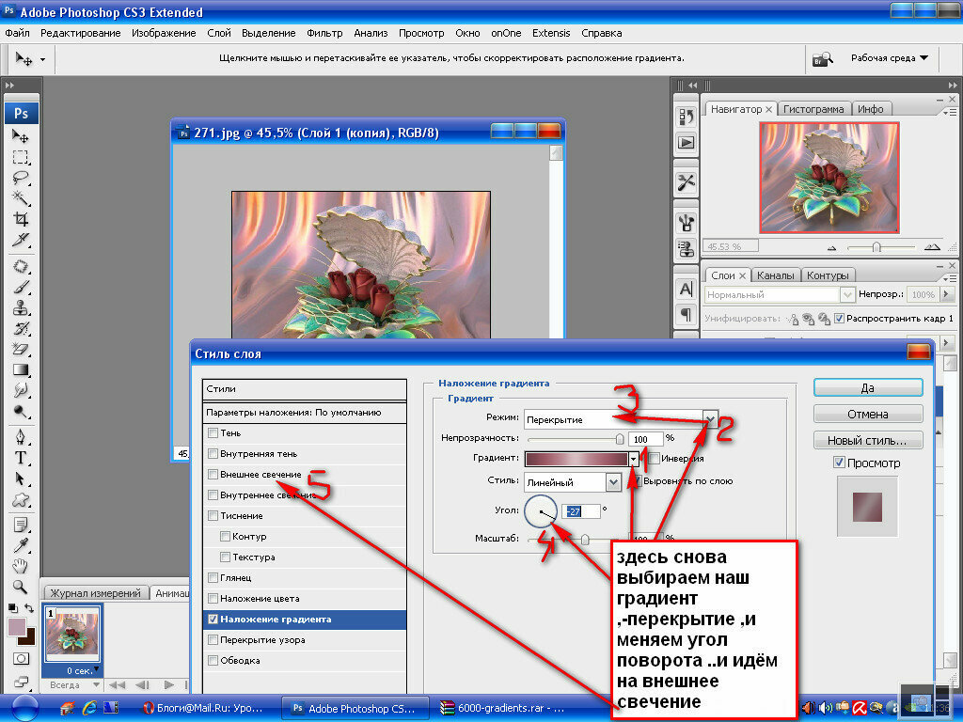Image resolution: width=963 pixels, height=722 pixels.
Task: Open the Изображение menu
Action: coord(164,33)
